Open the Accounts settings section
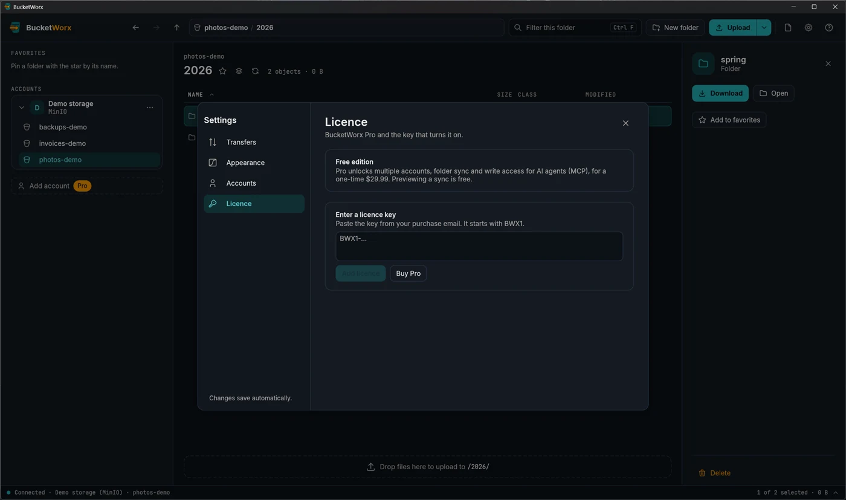The height and width of the screenshot is (500, 846). click(254, 183)
